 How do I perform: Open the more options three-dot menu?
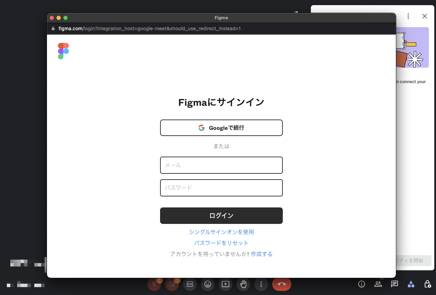click(261, 284)
